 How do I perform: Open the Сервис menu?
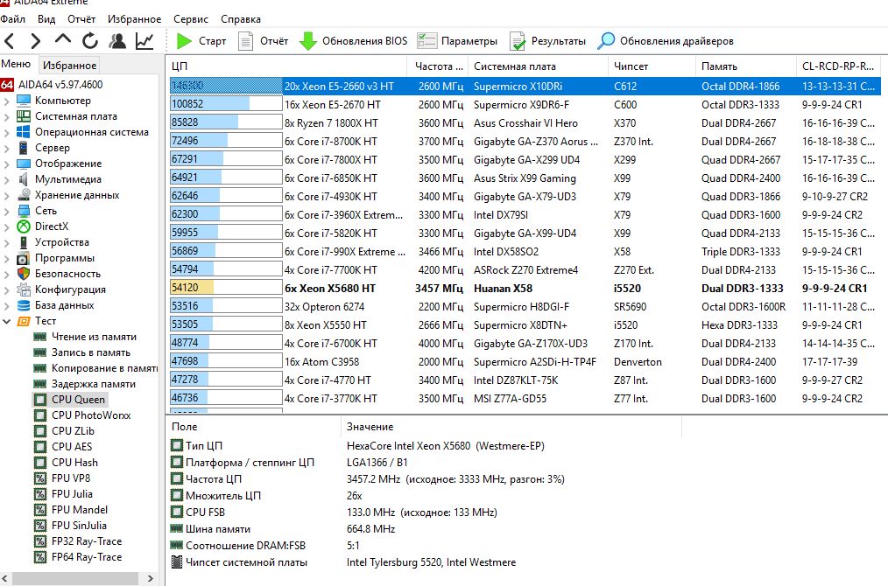coord(191,18)
